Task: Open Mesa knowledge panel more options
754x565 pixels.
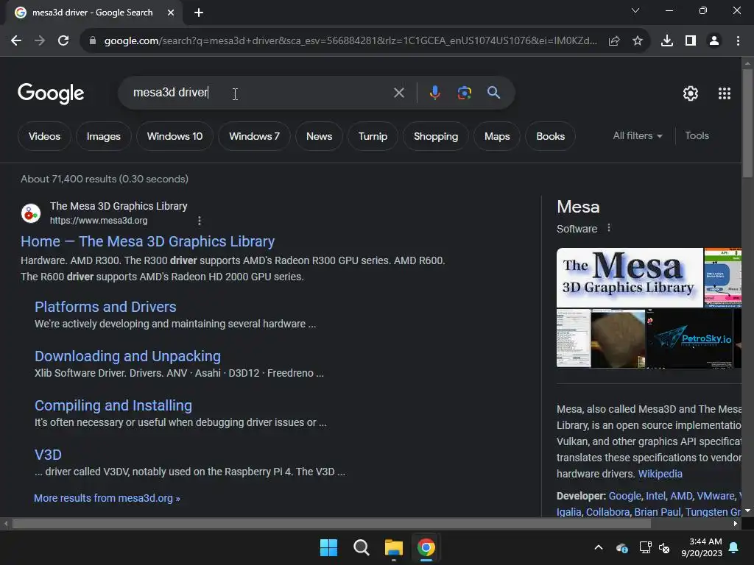Action: [x=609, y=228]
